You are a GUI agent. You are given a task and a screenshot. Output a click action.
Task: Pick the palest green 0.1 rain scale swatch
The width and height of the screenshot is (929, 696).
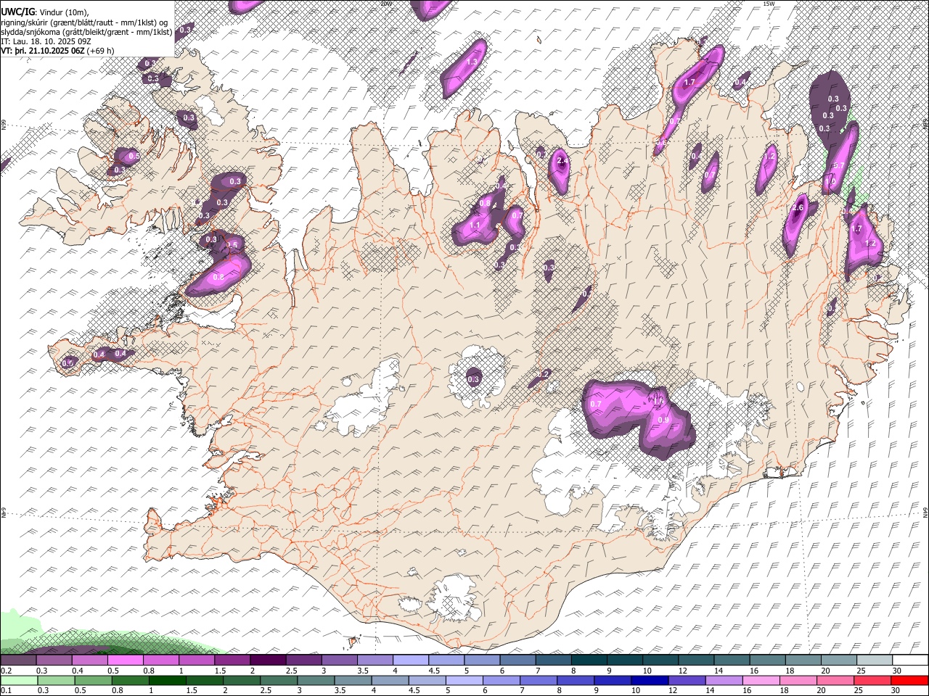(x=19, y=680)
